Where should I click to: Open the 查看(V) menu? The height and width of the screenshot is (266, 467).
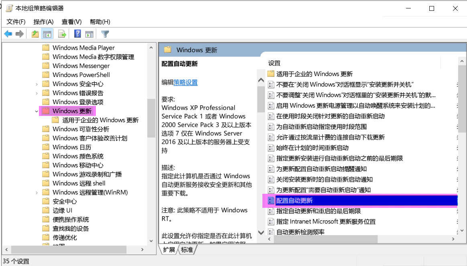click(71, 22)
